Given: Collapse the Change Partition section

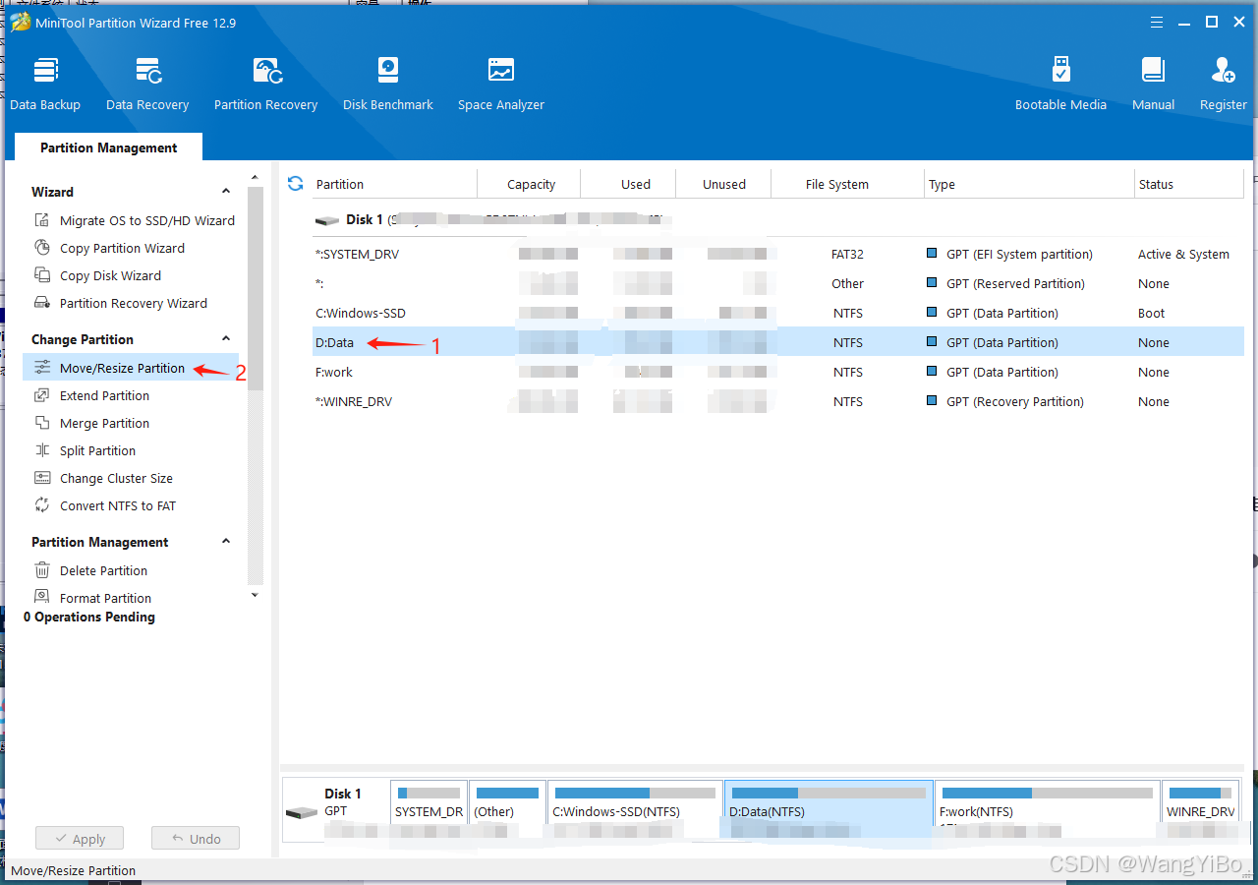Looking at the screenshot, I should pyautogui.click(x=226, y=339).
